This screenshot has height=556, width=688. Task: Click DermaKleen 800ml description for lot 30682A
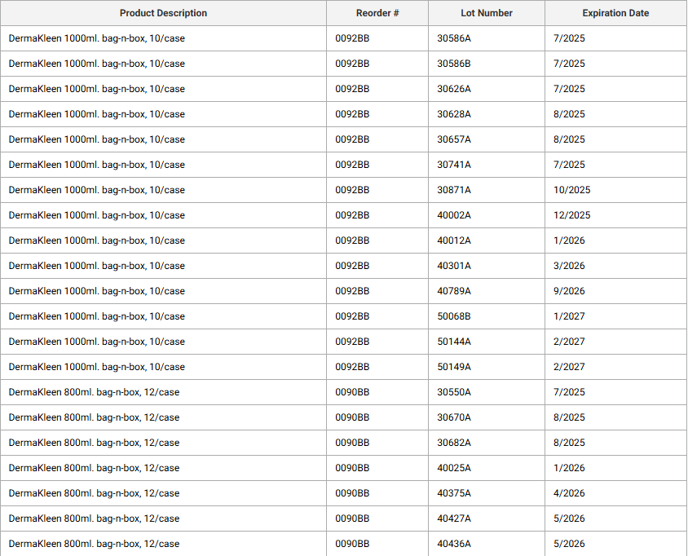[x=94, y=443]
